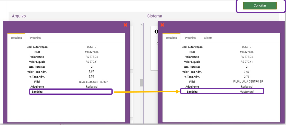Click Valor Bruto R$ 278,04 in Sistema popup

[x=247, y=57]
